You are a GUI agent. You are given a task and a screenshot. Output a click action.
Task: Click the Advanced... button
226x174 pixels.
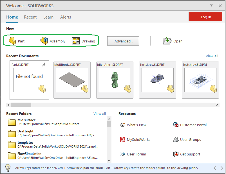point(124,41)
